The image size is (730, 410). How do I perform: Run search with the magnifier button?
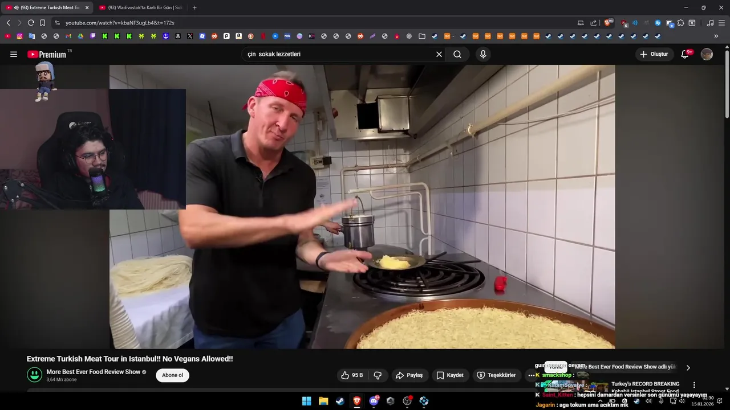coord(457,54)
